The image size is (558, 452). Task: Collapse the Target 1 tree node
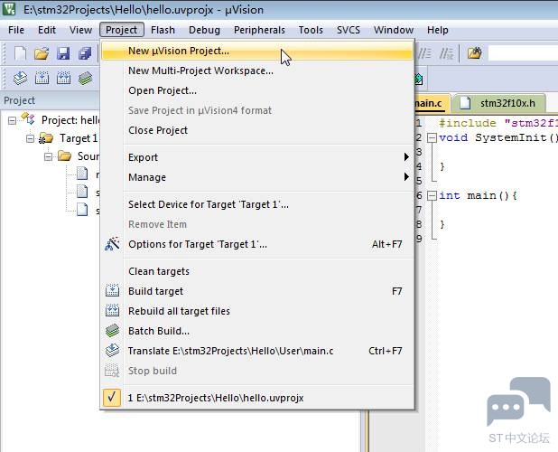[31, 138]
